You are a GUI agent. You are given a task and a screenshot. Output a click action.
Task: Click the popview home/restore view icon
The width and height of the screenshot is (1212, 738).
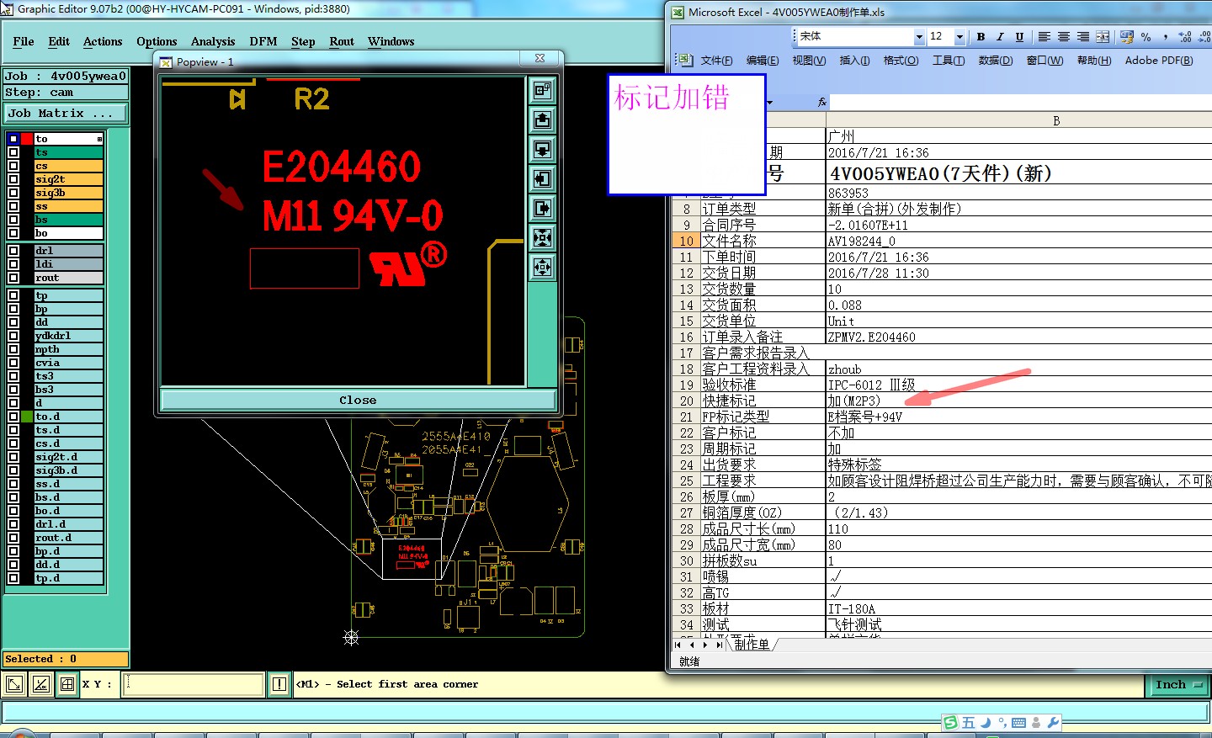[542, 91]
